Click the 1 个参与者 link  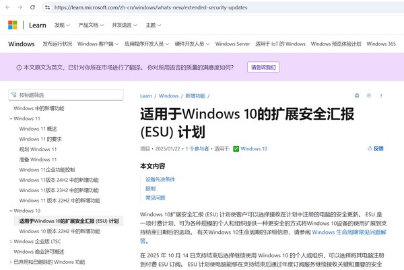click(x=197, y=148)
